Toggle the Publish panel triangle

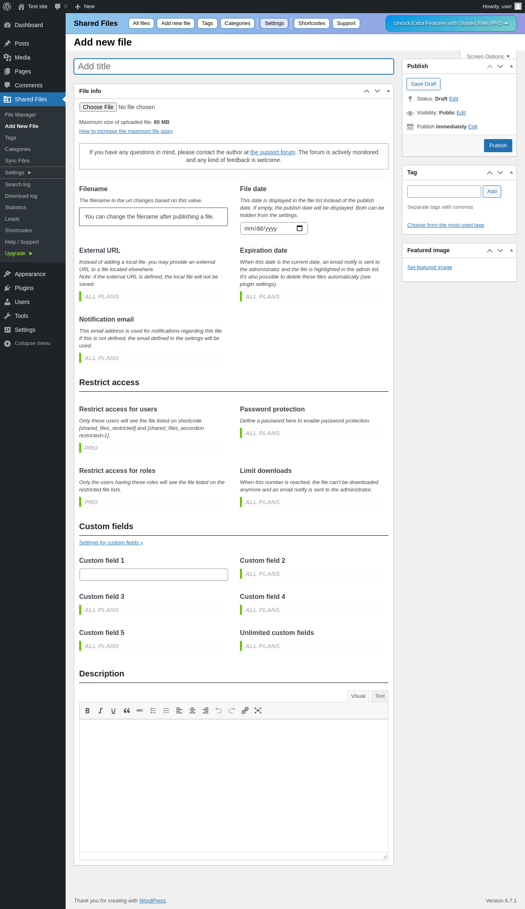(511, 66)
